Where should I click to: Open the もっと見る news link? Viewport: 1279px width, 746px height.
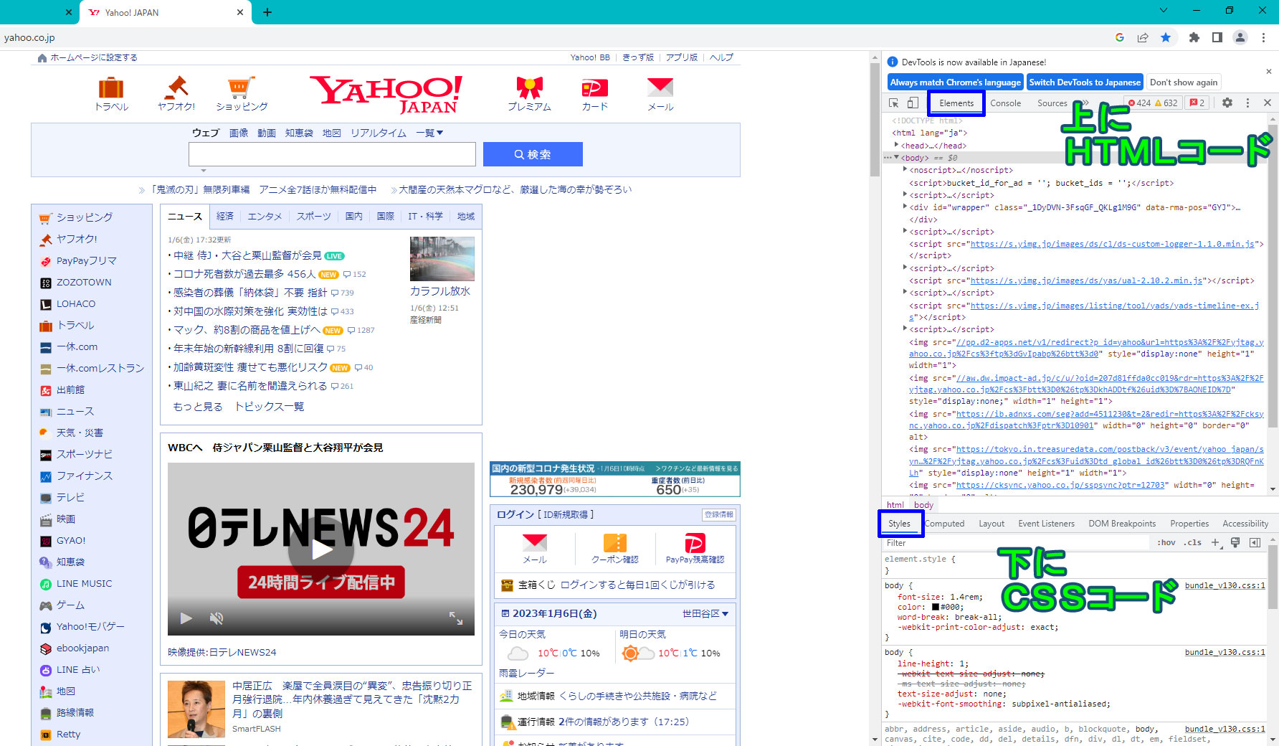click(x=198, y=407)
